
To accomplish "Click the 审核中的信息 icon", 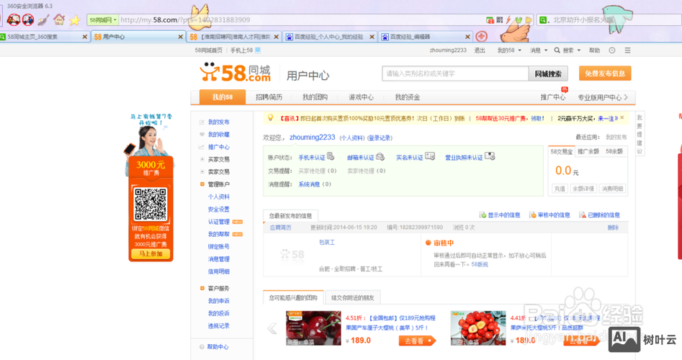I will [533, 215].
